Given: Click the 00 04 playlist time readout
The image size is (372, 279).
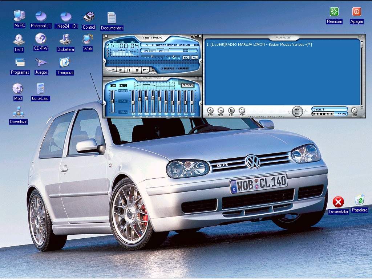Looking at the screenshot, I should pos(341,114).
